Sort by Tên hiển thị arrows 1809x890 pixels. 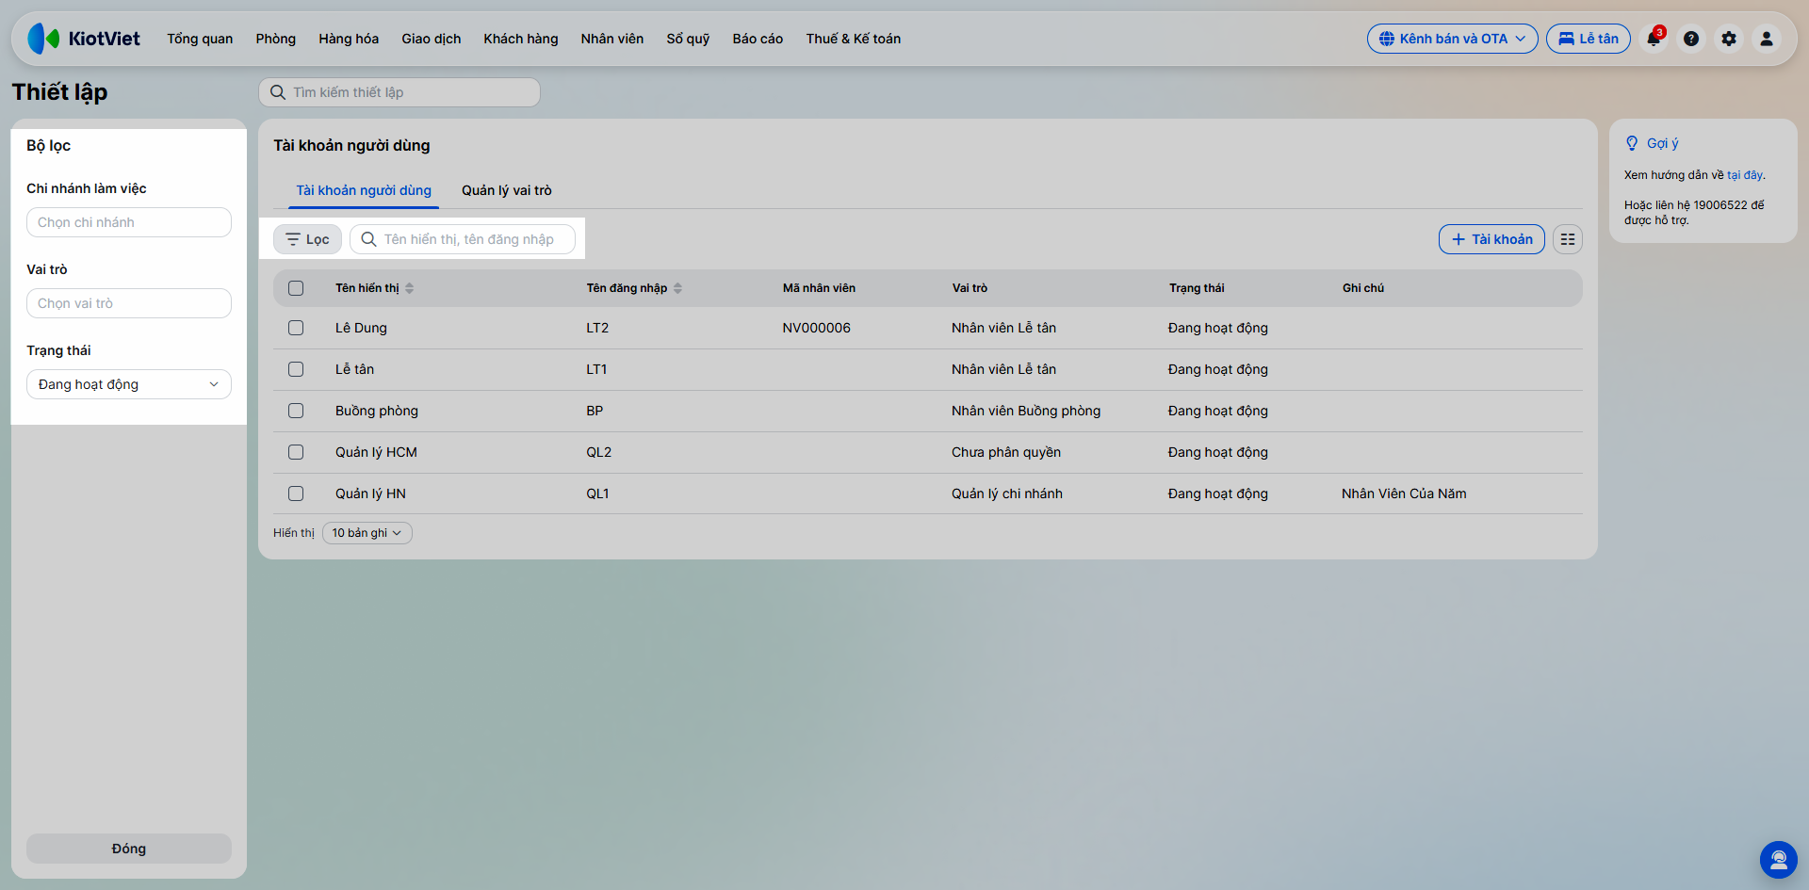coord(410,288)
